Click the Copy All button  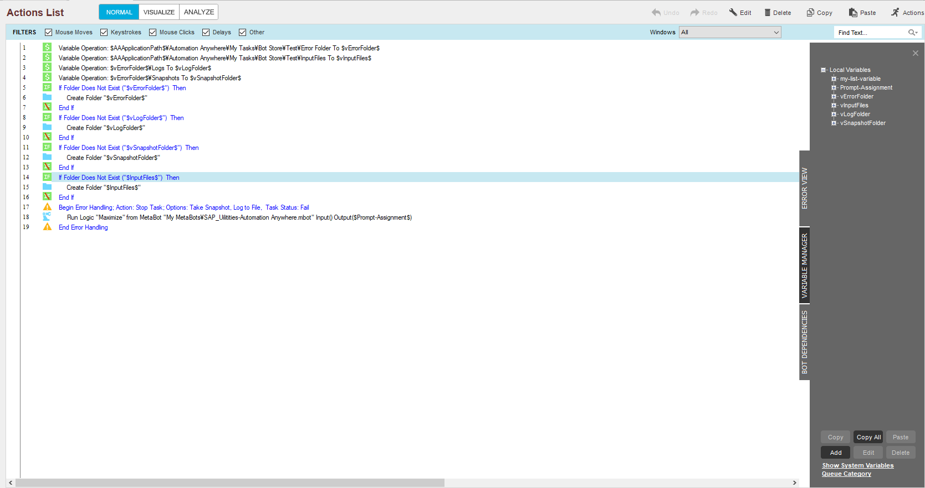pyautogui.click(x=868, y=437)
